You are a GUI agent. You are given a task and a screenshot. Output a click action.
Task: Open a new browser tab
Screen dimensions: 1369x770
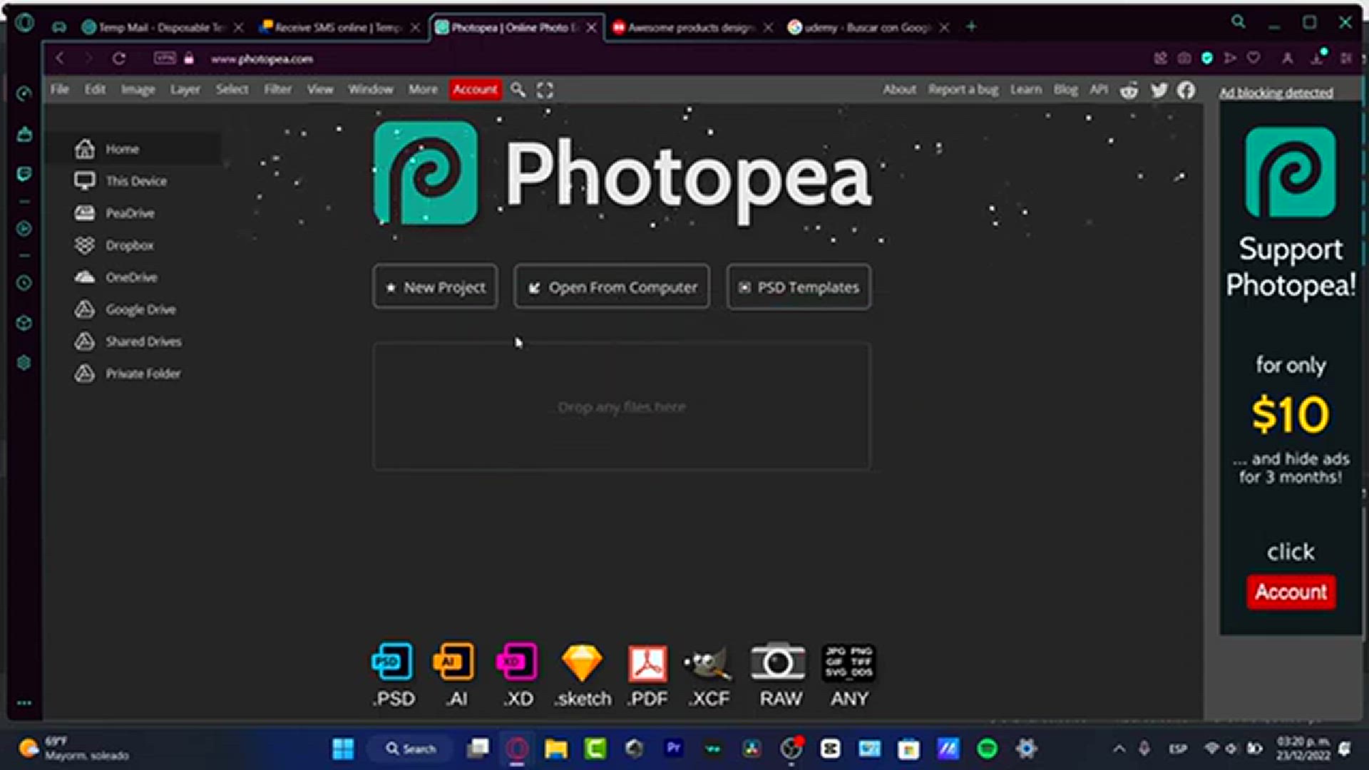point(971,26)
